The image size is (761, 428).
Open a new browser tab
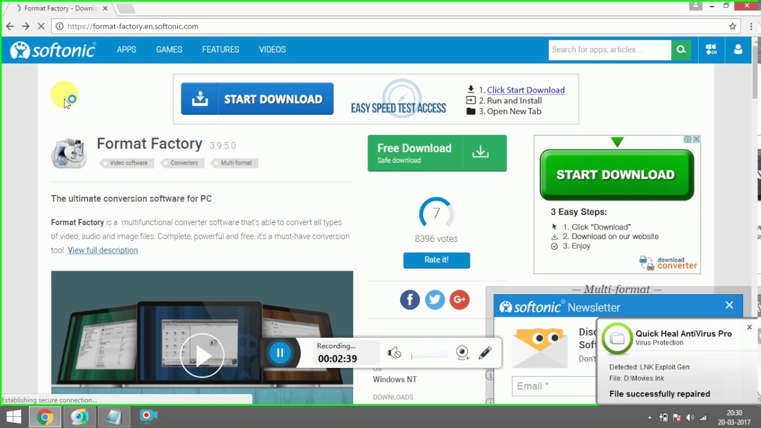125,8
